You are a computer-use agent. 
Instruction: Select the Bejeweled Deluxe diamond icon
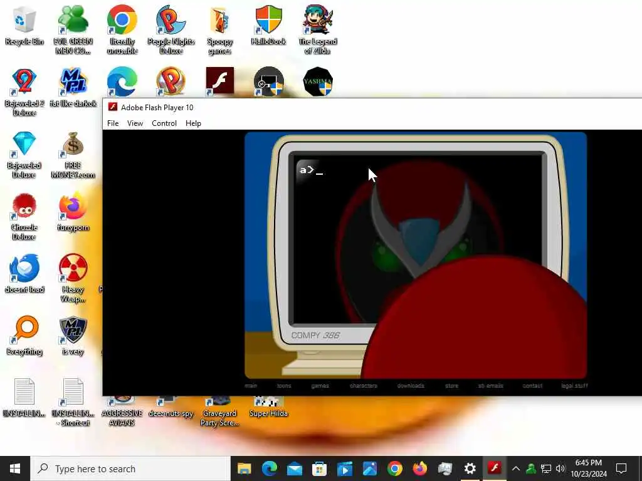[24, 155]
